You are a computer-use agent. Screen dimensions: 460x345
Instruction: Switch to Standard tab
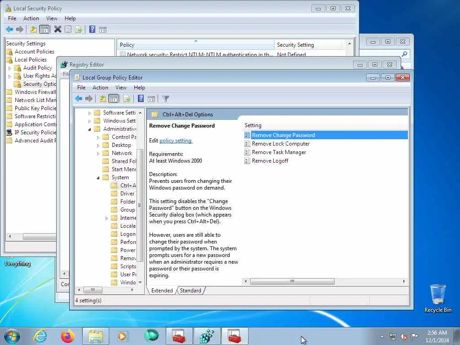point(190,291)
